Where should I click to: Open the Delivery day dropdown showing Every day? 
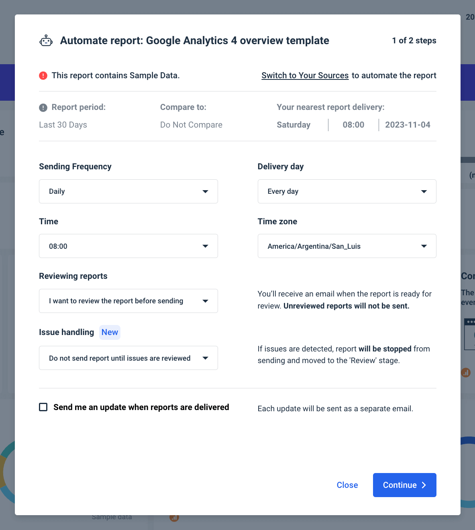(x=347, y=191)
